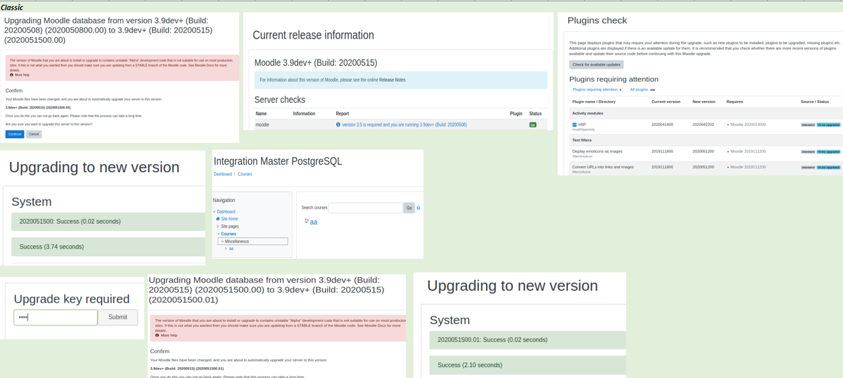Collapse the Dashboard node in Navigation
Screen dimensions: 843x378
pyautogui.click(x=215, y=212)
